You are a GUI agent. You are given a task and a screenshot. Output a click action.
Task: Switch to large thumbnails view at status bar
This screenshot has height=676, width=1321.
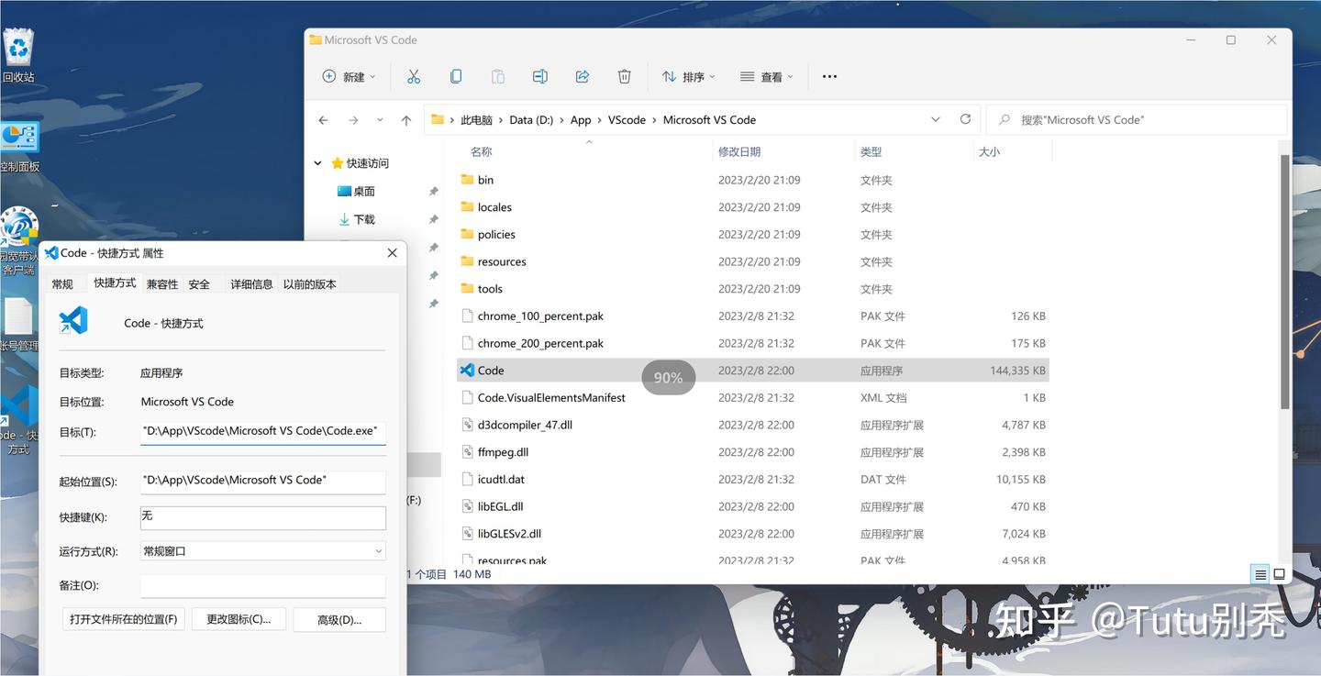coord(1280,574)
